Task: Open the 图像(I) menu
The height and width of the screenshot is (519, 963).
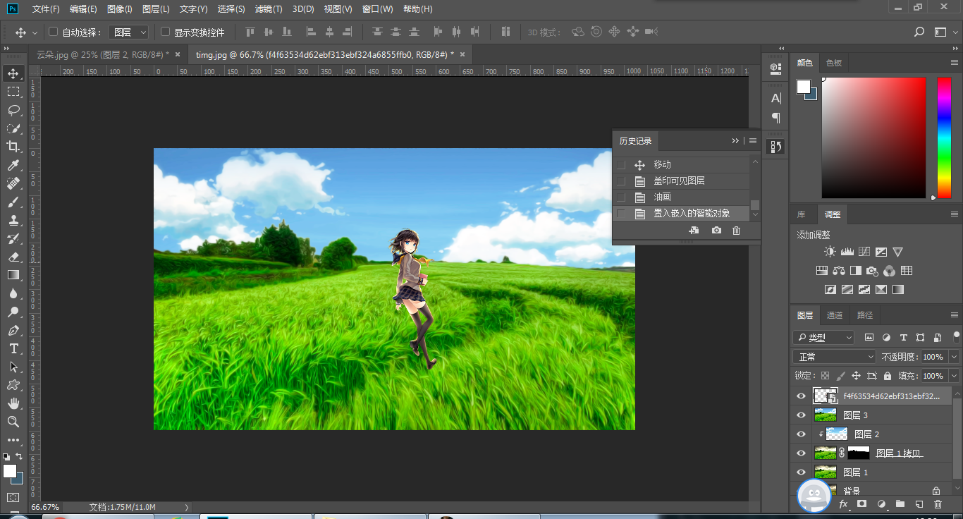Action: pos(120,9)
